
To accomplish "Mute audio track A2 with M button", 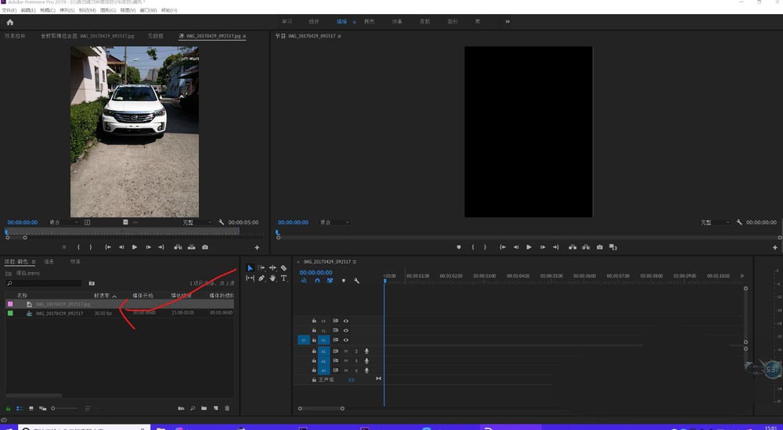I will pyautogui.click(x=345, y=360).
